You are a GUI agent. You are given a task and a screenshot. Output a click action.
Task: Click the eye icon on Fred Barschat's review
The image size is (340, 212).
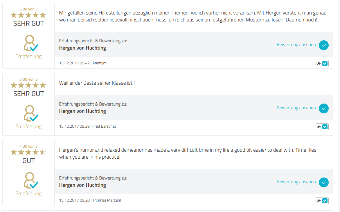tap(319, 127)
